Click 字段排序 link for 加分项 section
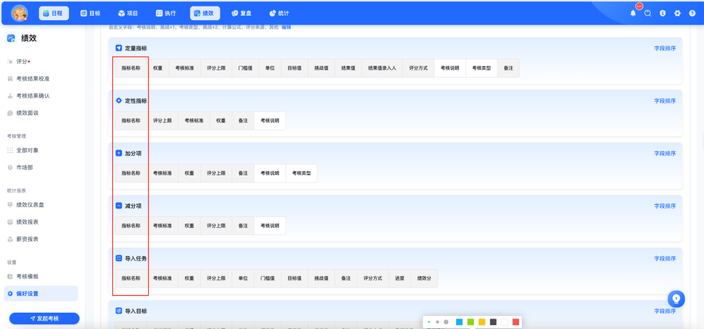 pos(665,154)
